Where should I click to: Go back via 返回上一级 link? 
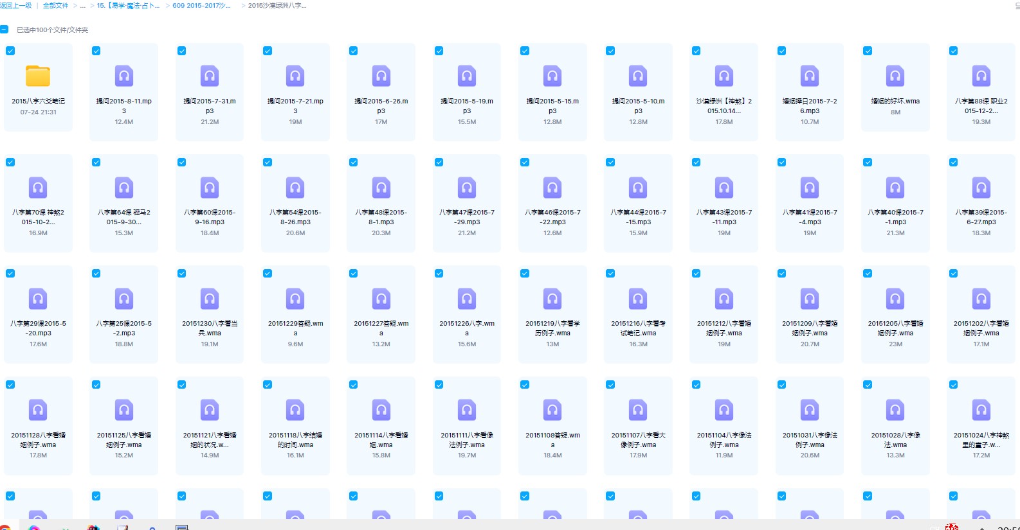(15, 5)
